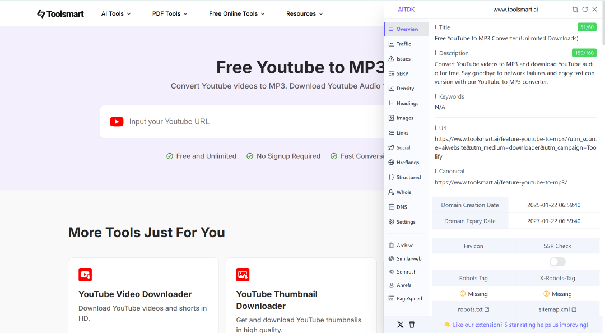This screenshot has height=333, width=605.
Task: Open the robots.txt link
Action: pyautogui.click(x=473, y=309)
